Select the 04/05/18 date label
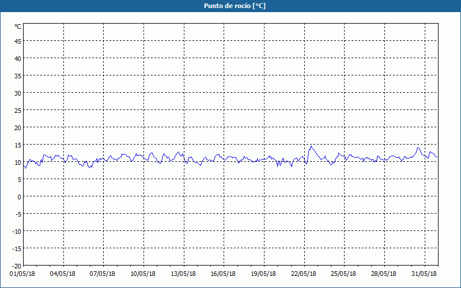The height and width of the screenshot is (288, 461). point(63,273)
